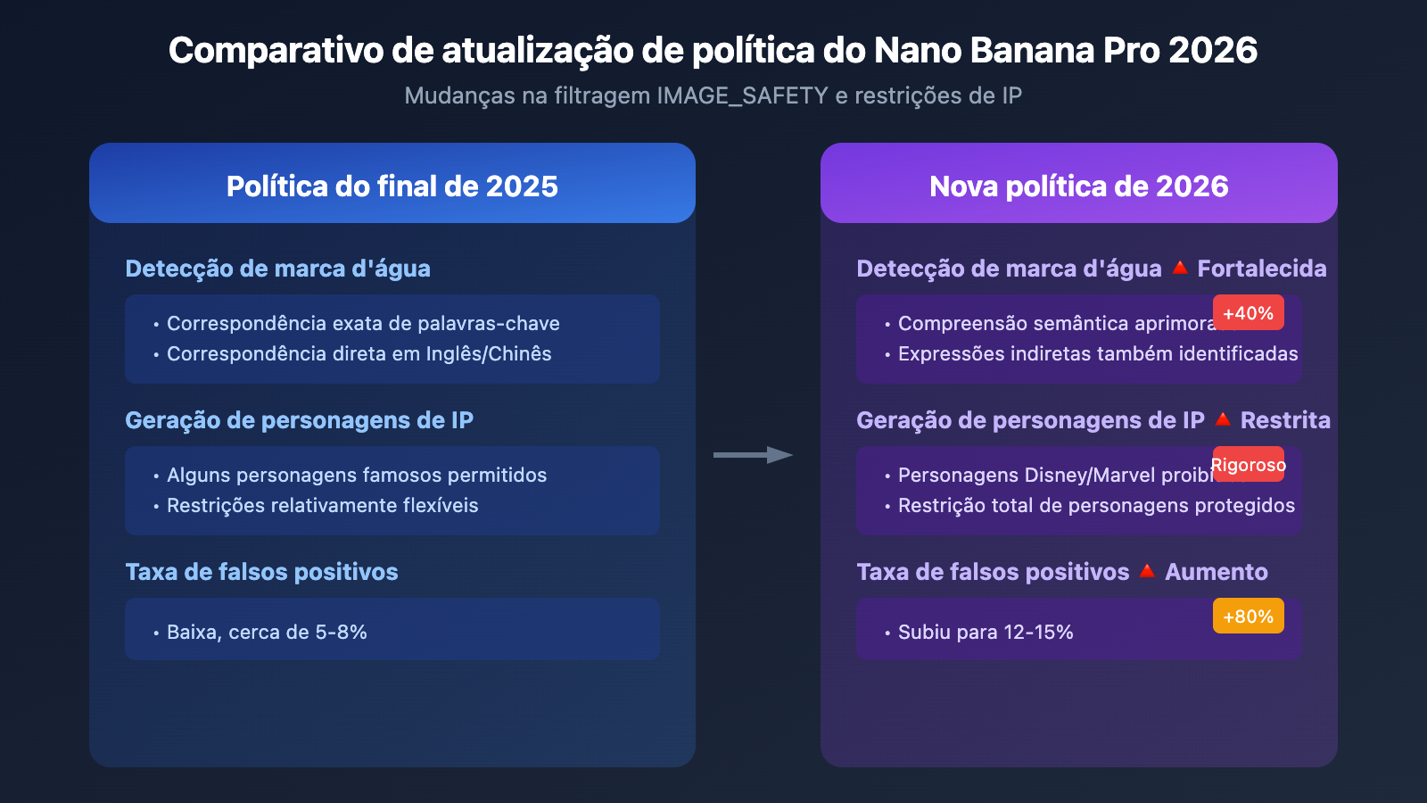Click the Correspondência direta em Inglês/Chinês item
Viewport: 1427px width, 803px height.
(359, 353)
